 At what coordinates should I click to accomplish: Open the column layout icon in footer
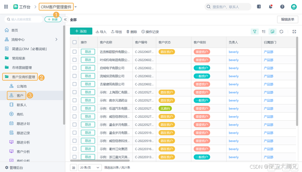tap(73, 167)
